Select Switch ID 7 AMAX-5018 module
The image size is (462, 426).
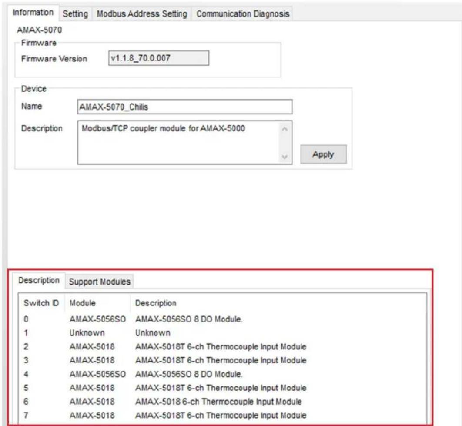tap(92, 416)
